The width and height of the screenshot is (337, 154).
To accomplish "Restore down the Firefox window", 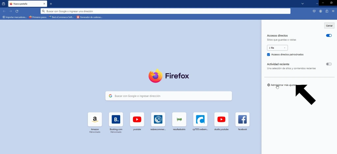I will coord(331,3).
